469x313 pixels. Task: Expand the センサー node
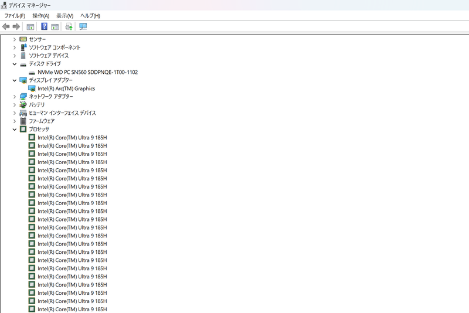(14, 39)
